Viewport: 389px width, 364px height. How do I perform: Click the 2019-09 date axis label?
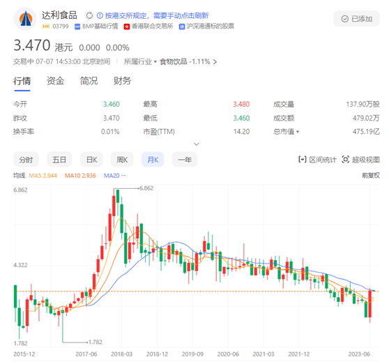pyautogui.click(x=192, y=354)
